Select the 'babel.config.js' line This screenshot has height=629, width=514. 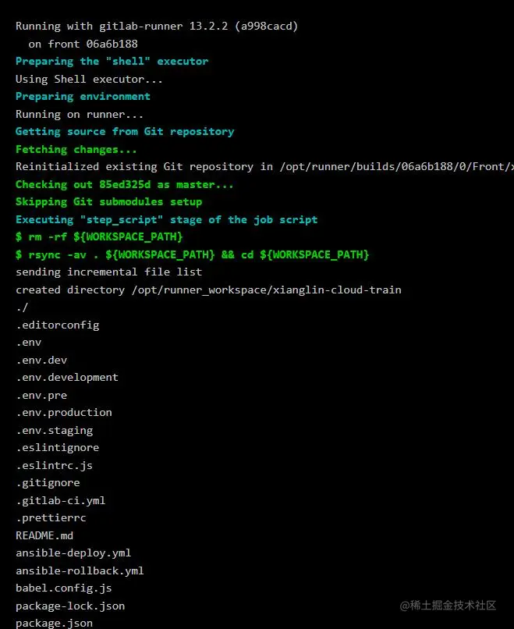pyautogui.click(x=64, y=588)
